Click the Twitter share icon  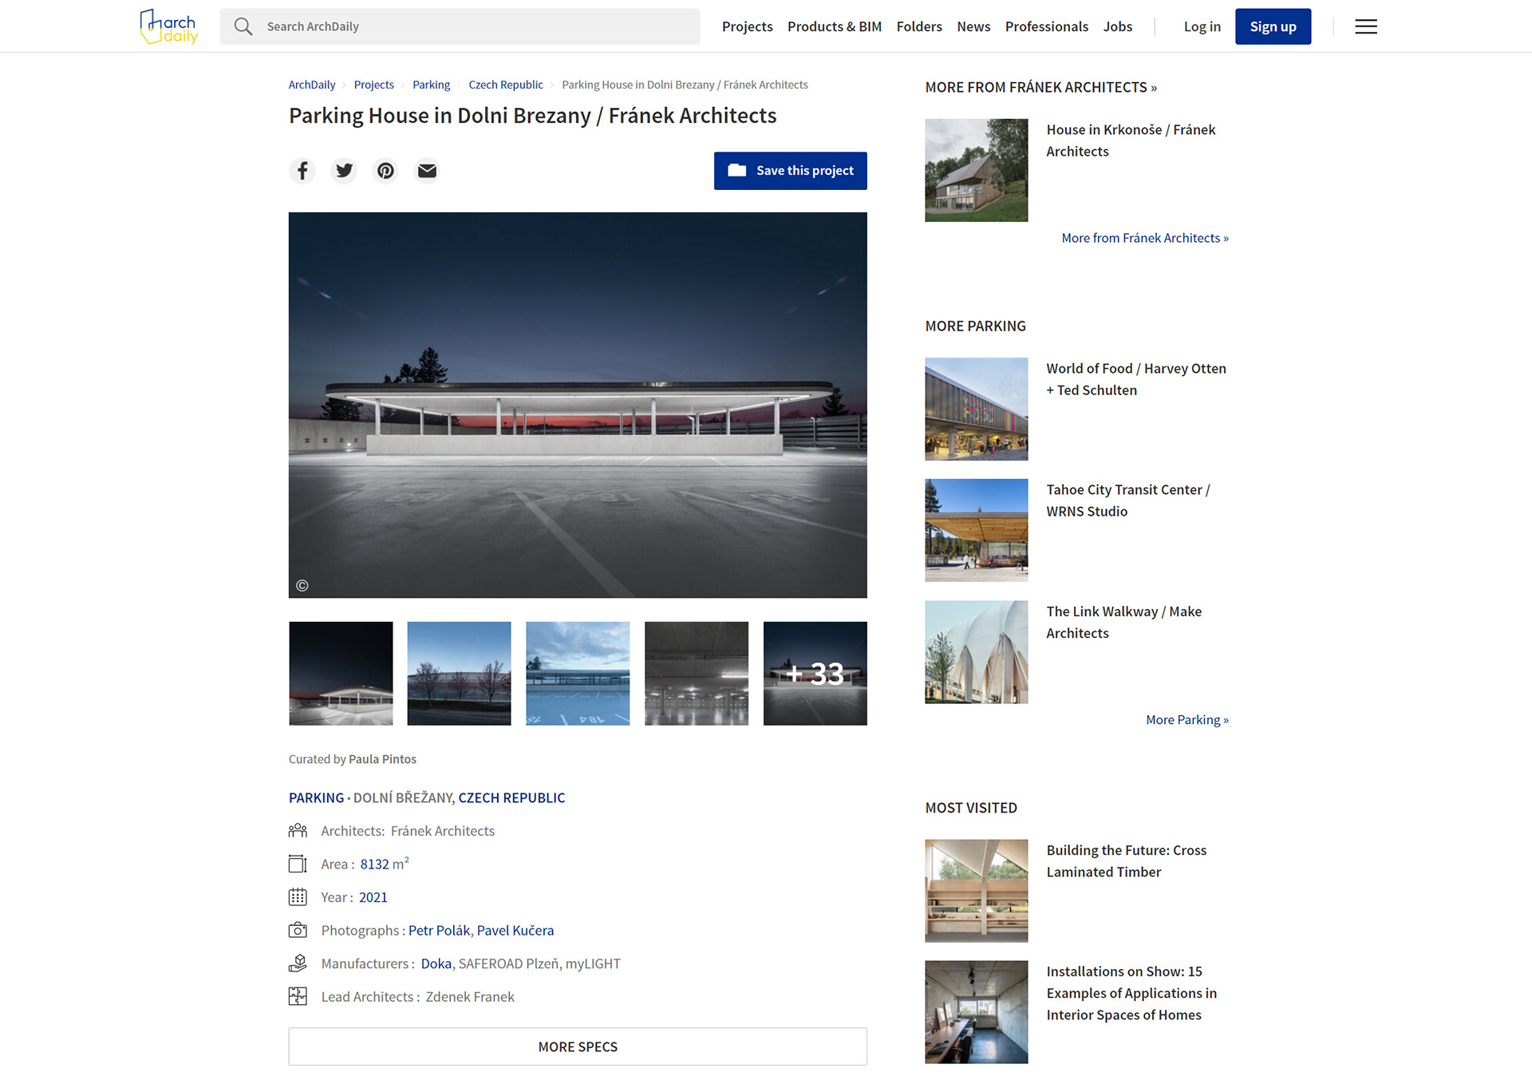click(x=344, y=171)
